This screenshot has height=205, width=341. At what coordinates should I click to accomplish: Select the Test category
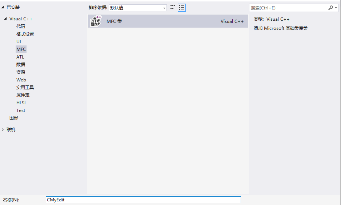pos(21,110)
